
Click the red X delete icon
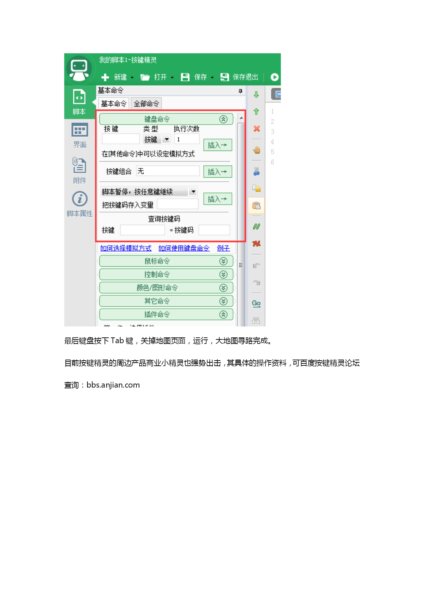click(x=257, y=129)
